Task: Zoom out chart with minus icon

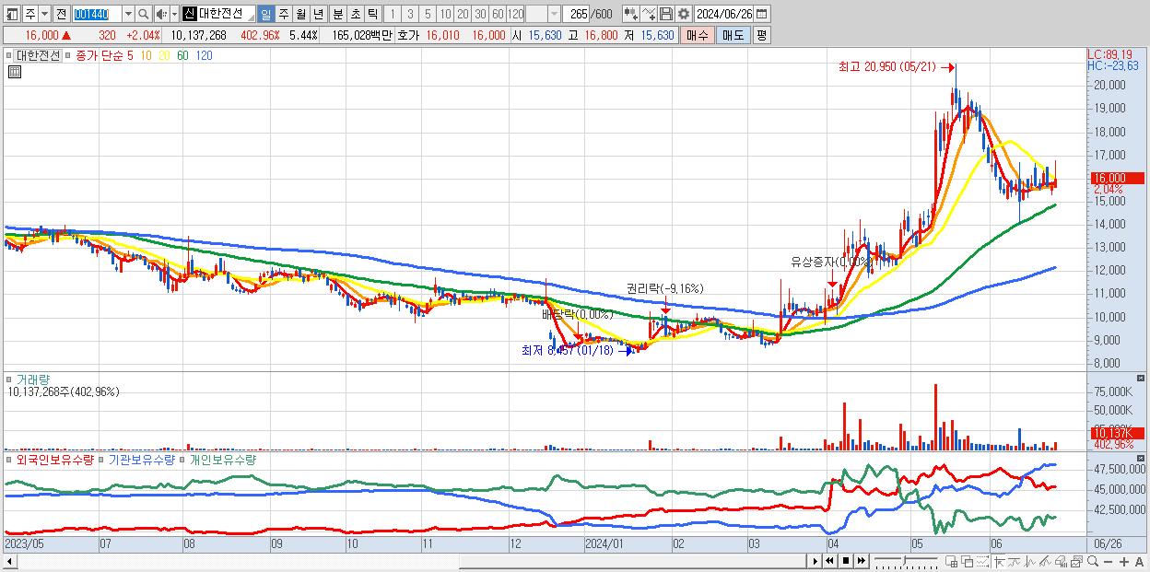Action: 1108,561
